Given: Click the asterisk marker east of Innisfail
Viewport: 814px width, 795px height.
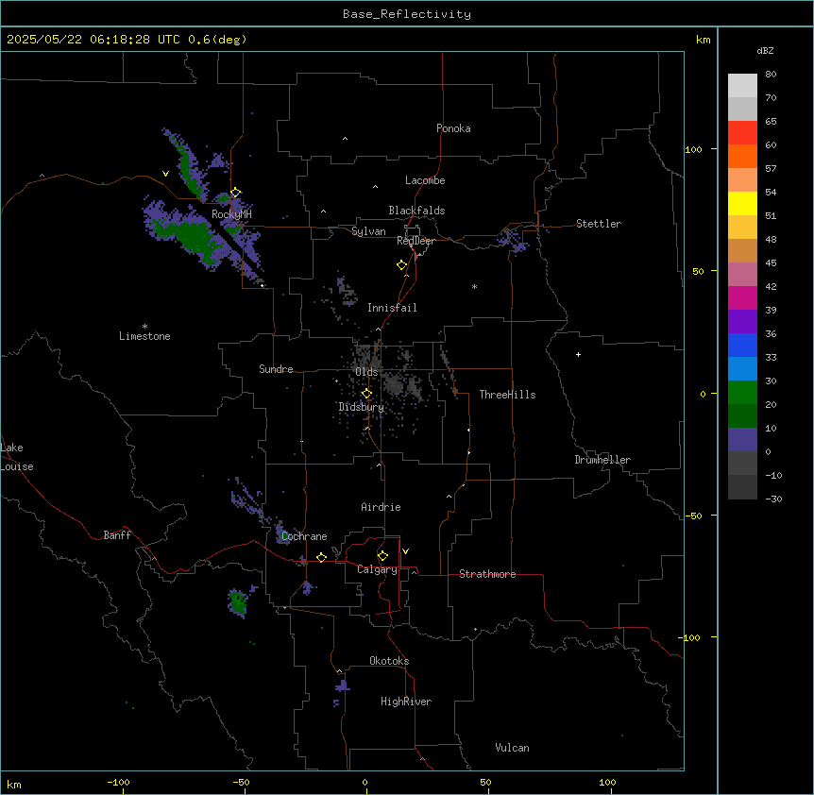Looking at the screenshot, I should pyautogui.click(x=474, y=286).
